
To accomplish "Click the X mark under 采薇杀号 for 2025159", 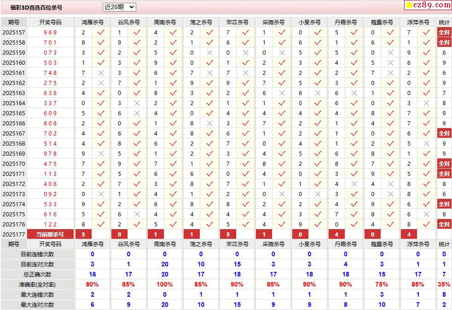I will coord(282,53).
